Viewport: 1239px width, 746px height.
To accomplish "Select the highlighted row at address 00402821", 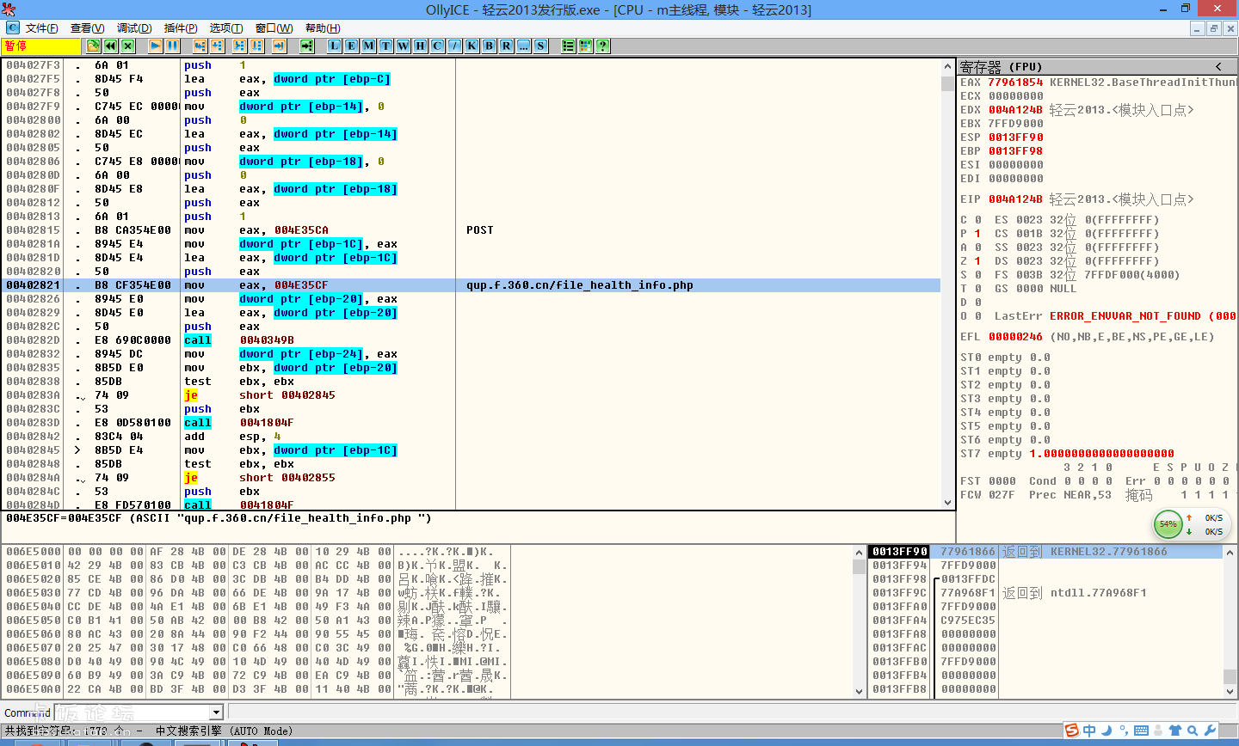I will point(472,285).
